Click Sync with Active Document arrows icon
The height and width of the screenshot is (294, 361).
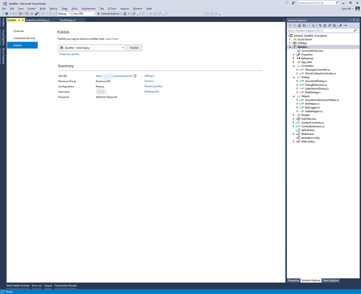coord(320,25)
